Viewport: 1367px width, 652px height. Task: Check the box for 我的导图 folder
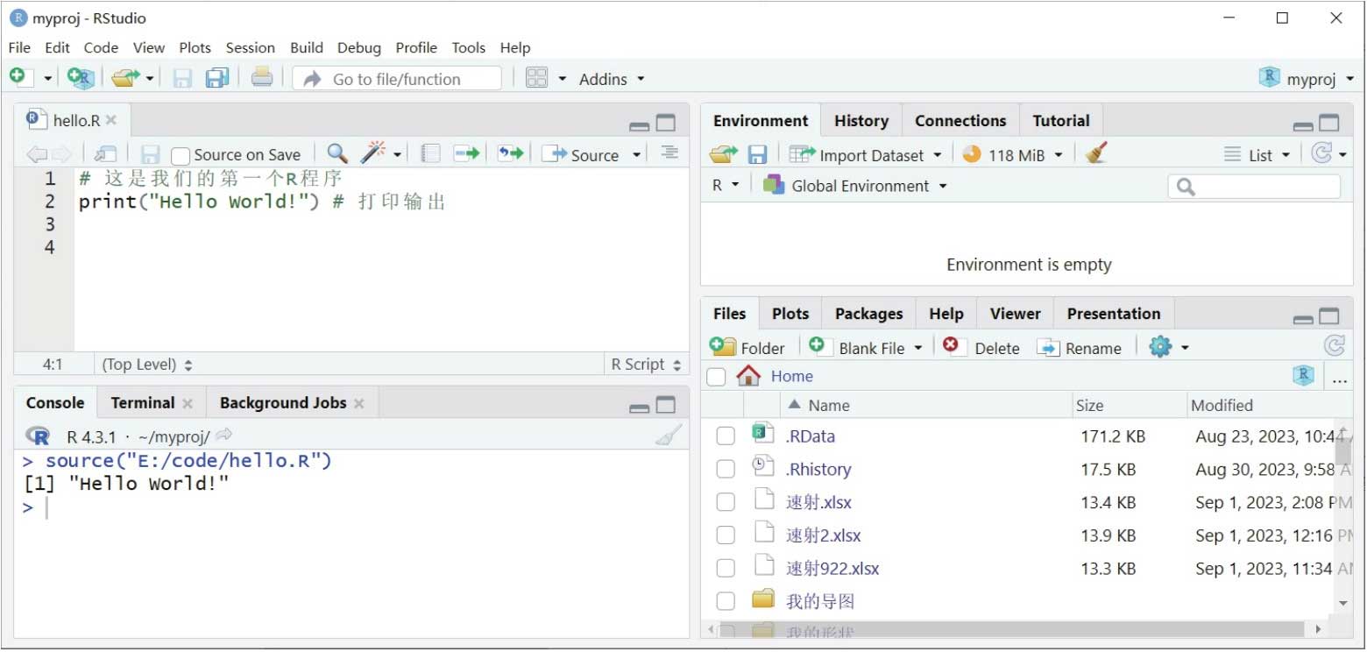coord(726,601)
